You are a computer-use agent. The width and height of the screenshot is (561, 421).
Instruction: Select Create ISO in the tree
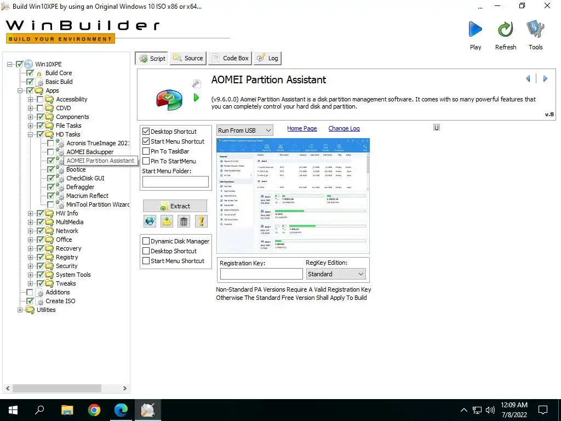(x=60, y=301)
